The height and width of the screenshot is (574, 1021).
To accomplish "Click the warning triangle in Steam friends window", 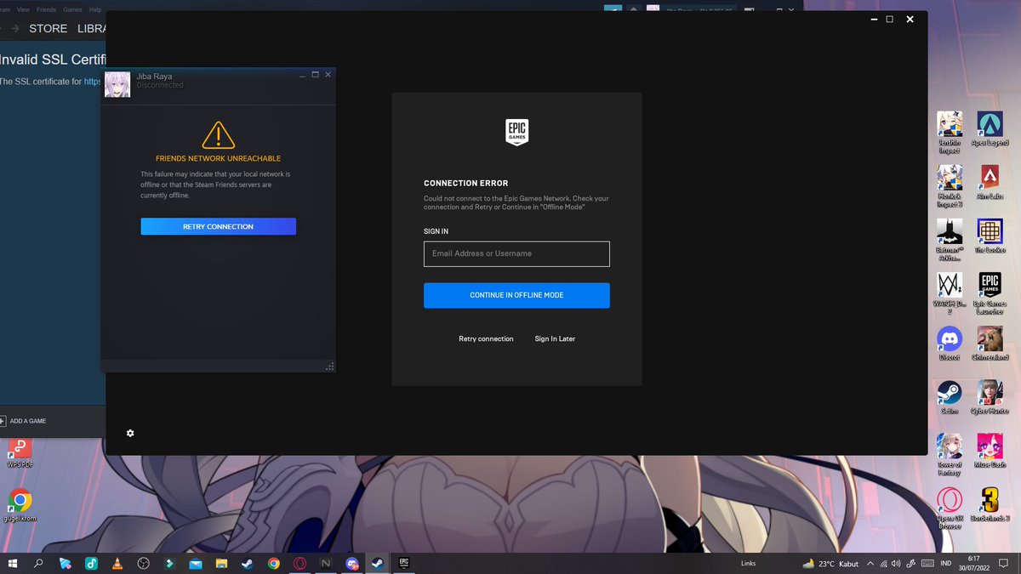I will [218, 134].
